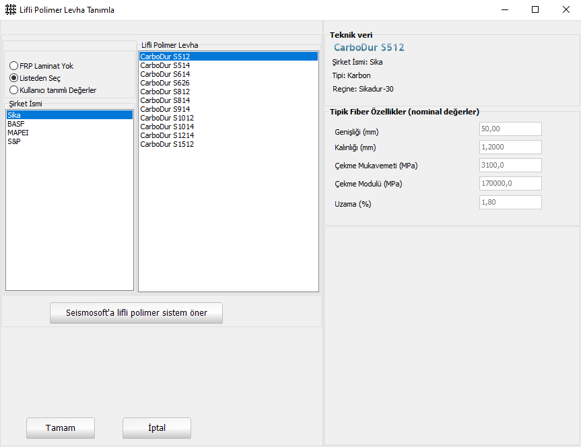Click the Tipi: Karbon text
This screenshot has height=447, width=581.
351,75
